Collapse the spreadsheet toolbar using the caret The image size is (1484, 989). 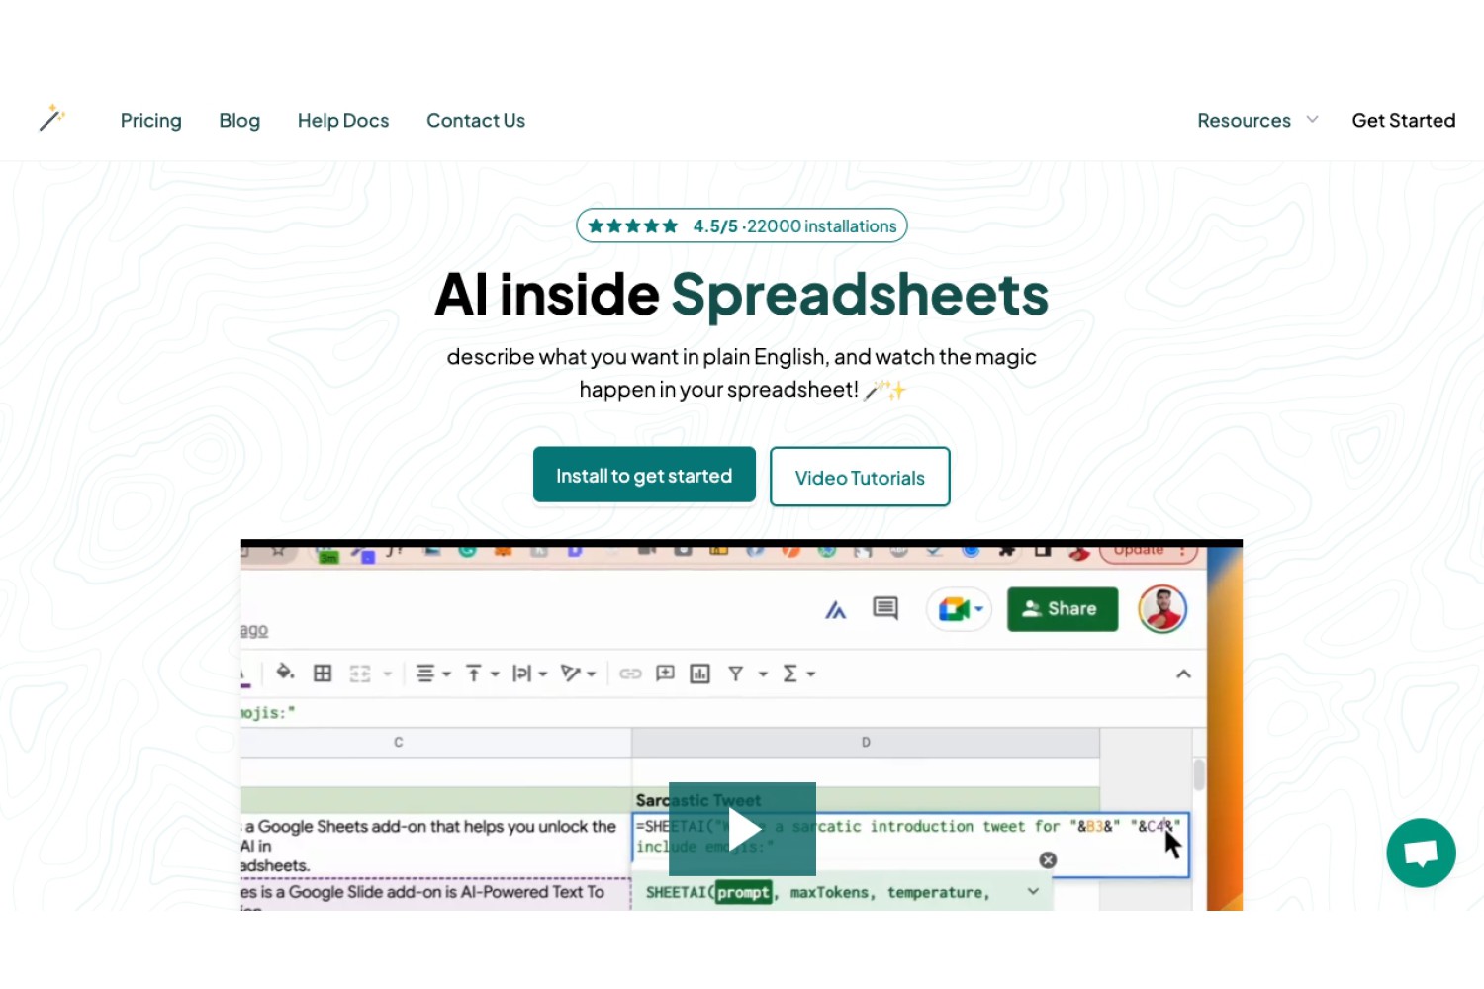point(1183,674)
